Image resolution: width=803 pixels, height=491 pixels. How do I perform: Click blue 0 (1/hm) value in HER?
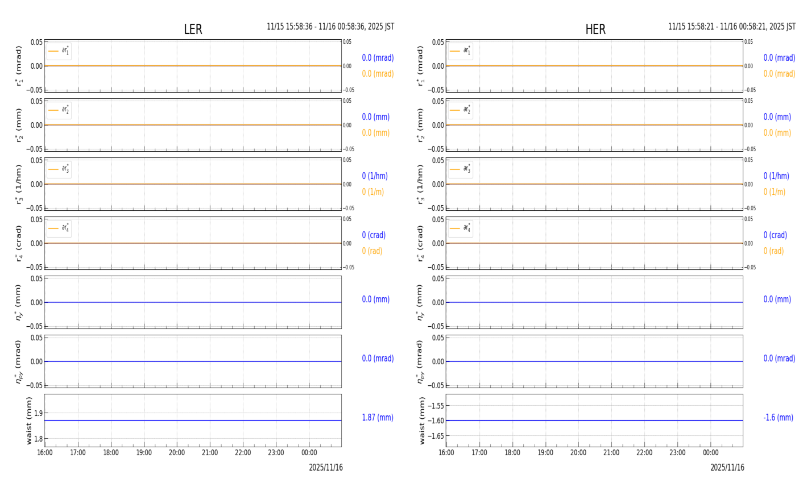click(x=776, y=176)
